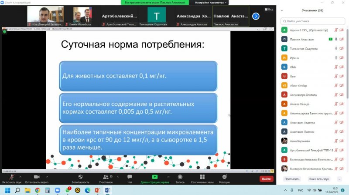
Task: Click the Безопасность (Security) shield icon
Action: [81, 177]
